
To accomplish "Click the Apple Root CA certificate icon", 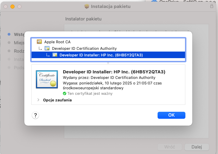I will [x=39, y=42].
